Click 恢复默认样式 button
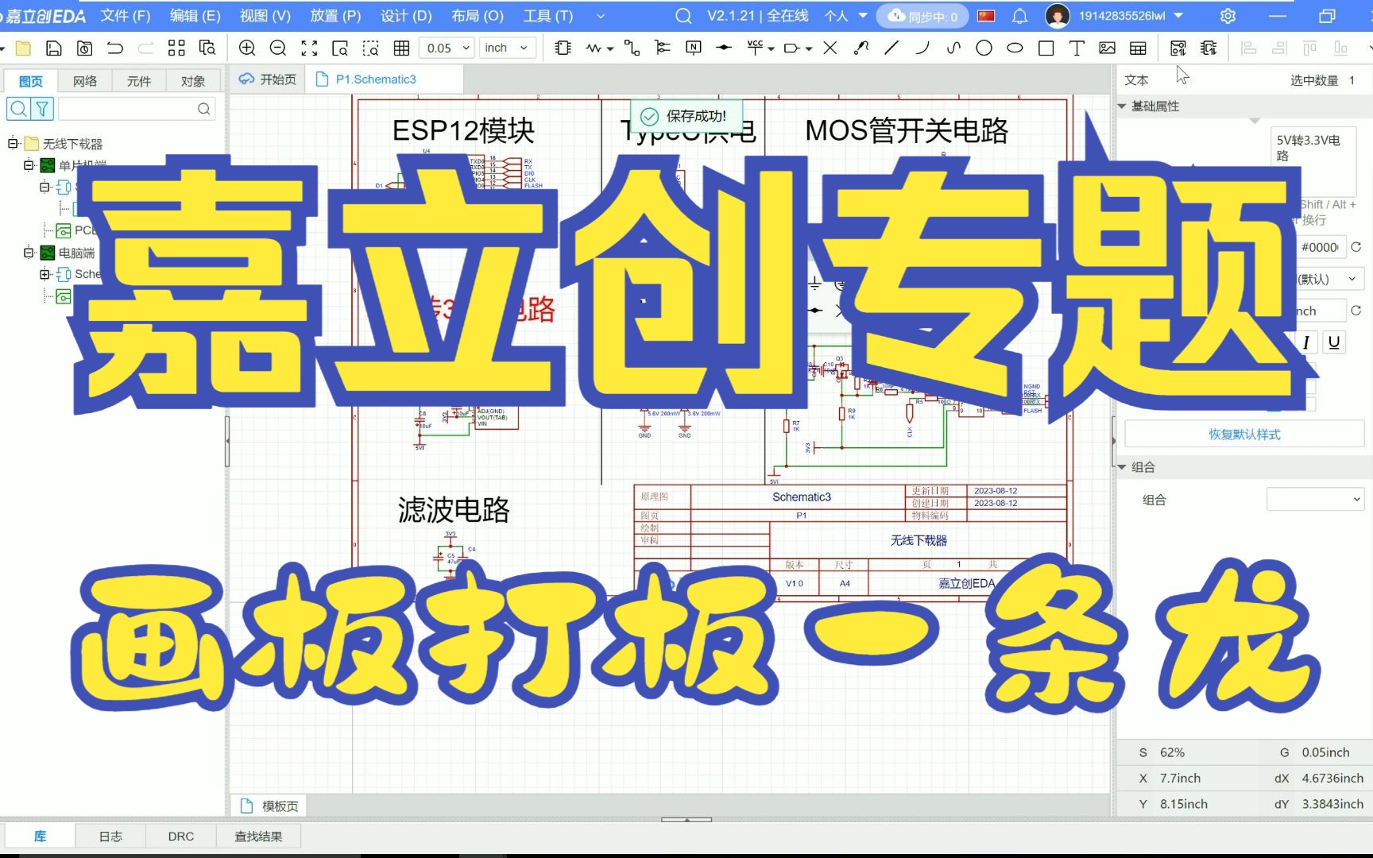This screenshot has height=858, width=1373. pyautogui.click(x=1244, y=435)
